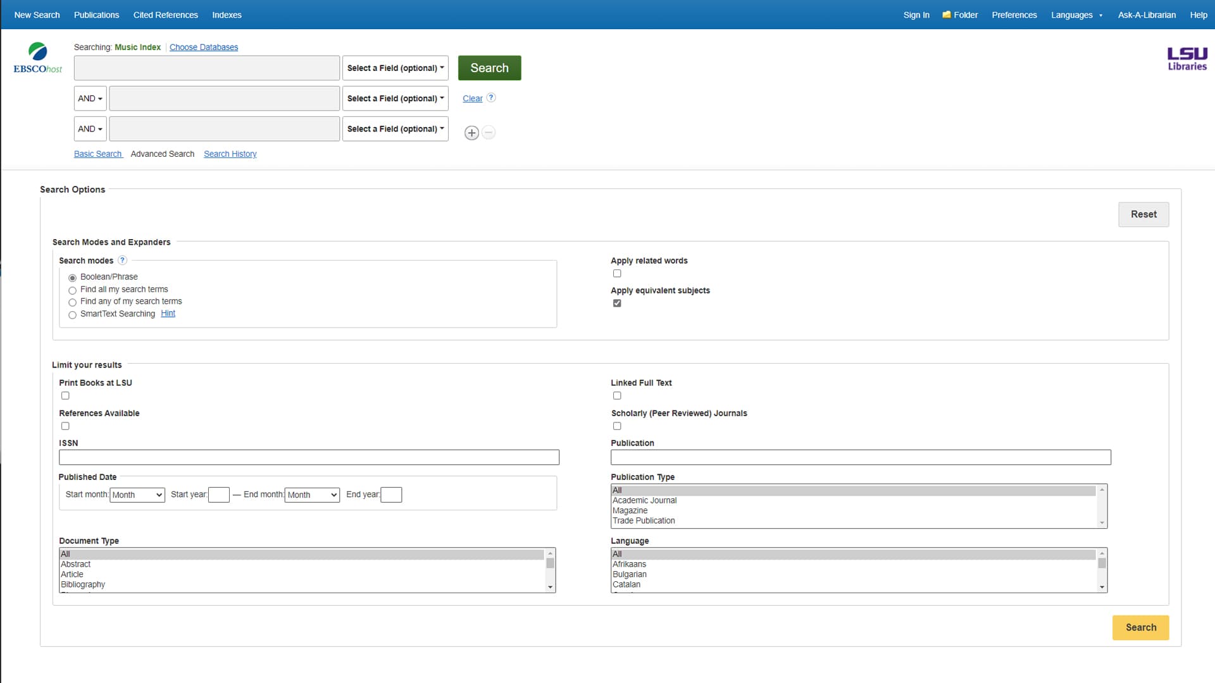Screen dimensions: 1215x683
Task: Select Find any of my search terms
Action: pos(72,302)
